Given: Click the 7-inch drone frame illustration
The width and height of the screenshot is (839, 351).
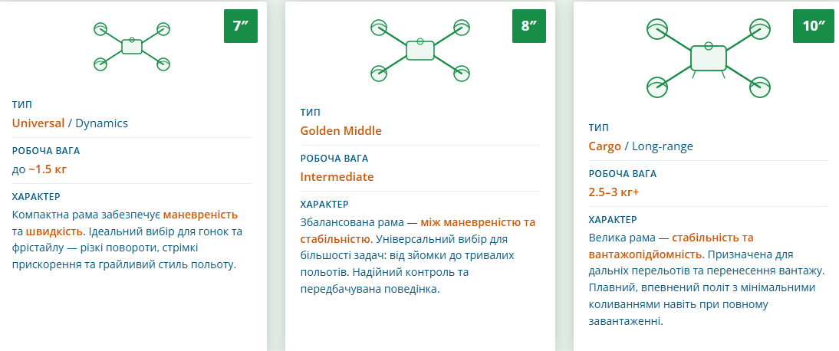Looking at the screenshot, I should 132,48.
